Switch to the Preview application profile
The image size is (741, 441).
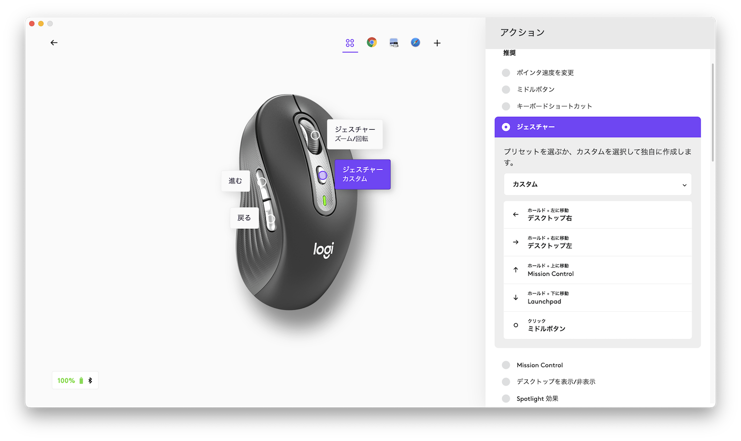pyautogui.click(x=394, y=43)
